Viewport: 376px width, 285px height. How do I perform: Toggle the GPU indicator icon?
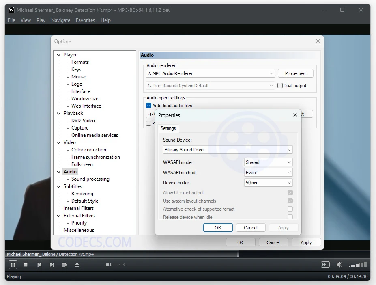(x=325, y=265)
